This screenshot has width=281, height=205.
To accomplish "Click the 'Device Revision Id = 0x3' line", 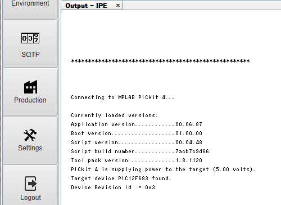I will pyautogui.click(x=113, y=187).
